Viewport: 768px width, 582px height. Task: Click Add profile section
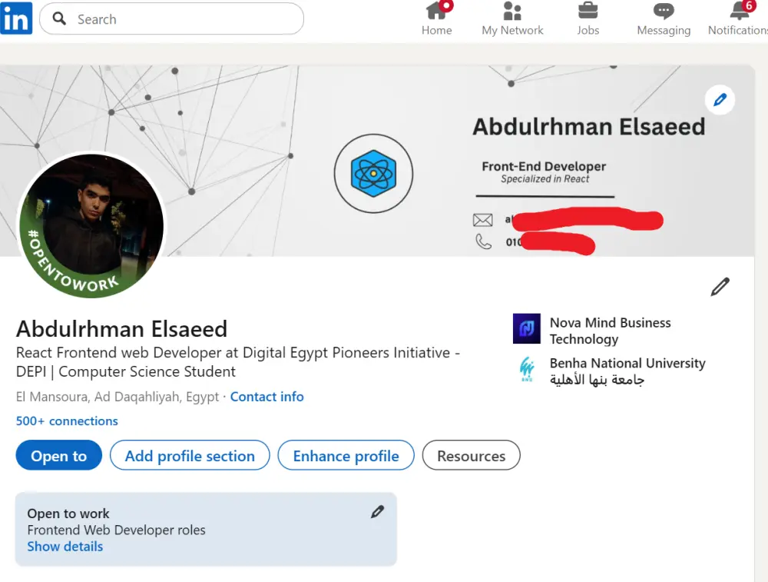click(189, 455)
